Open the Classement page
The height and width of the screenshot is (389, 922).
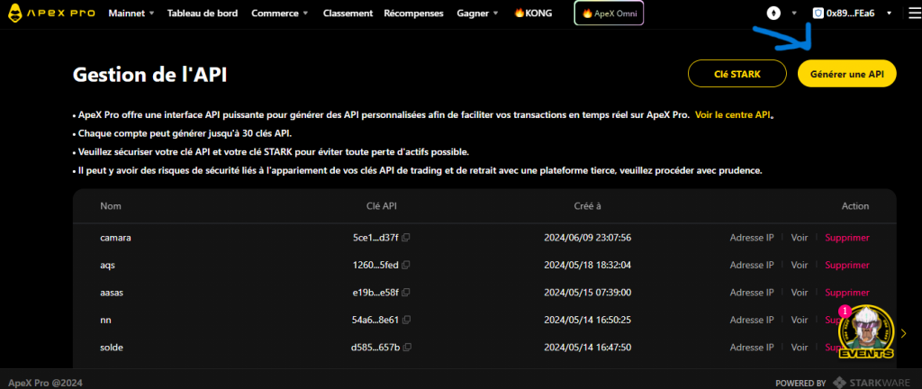(x=348, y=14)
